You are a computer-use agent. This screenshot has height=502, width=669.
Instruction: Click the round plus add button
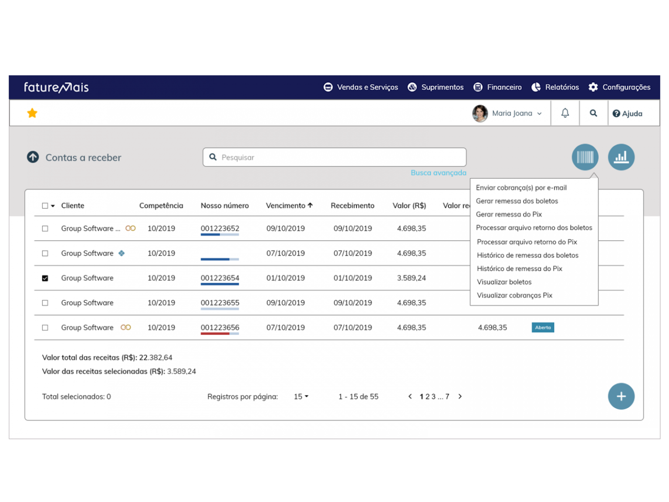coord(621,396)
